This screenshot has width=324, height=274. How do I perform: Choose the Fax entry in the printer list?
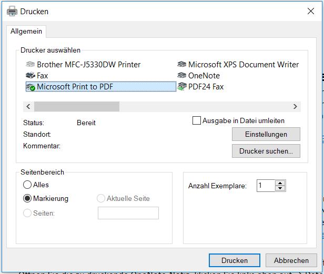(43, 76)
